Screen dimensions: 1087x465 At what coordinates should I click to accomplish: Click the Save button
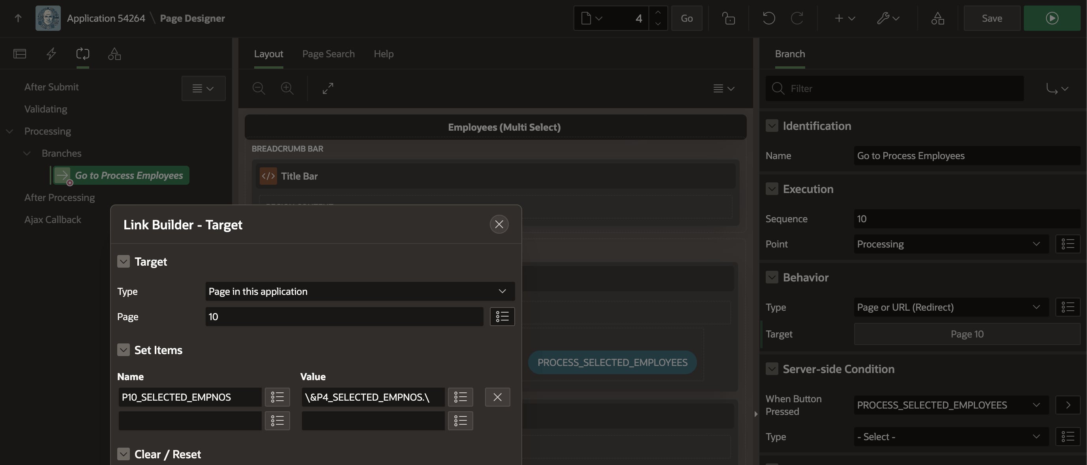coord(991,18)
